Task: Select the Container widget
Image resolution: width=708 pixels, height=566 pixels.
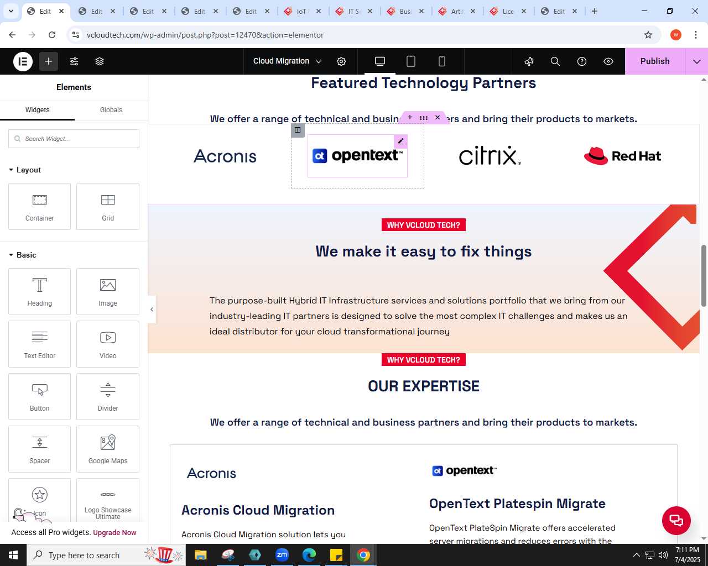Action: click(40, 207)
